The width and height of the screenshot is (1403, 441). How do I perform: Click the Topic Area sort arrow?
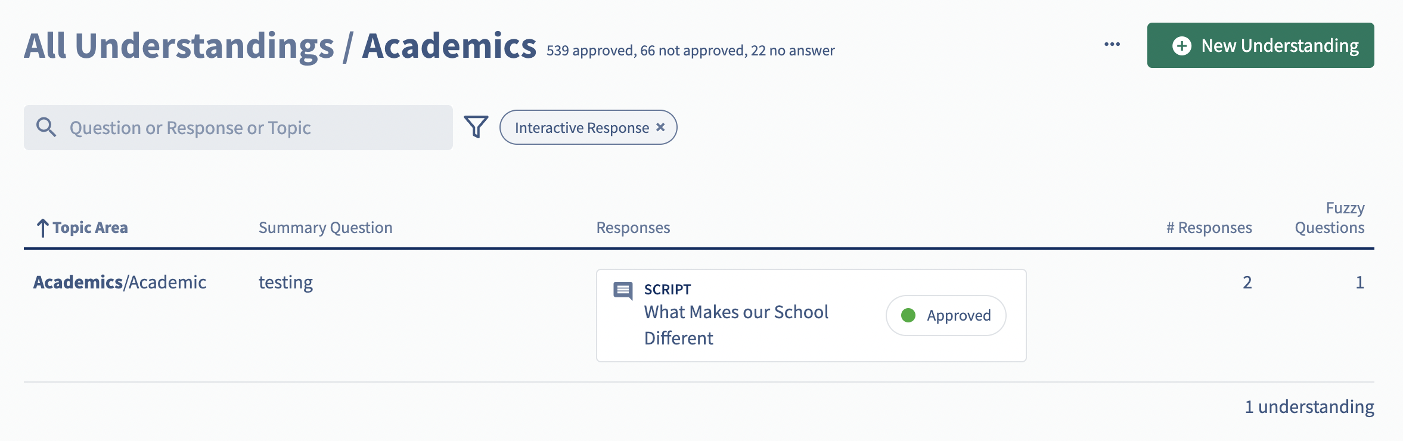coord(42,228)
